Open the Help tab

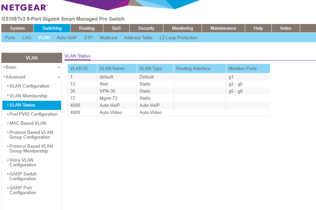(x=258, y=28)
